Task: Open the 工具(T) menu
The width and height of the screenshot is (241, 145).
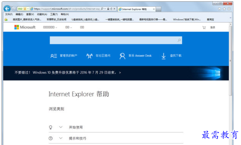Action: coord(54,14)
